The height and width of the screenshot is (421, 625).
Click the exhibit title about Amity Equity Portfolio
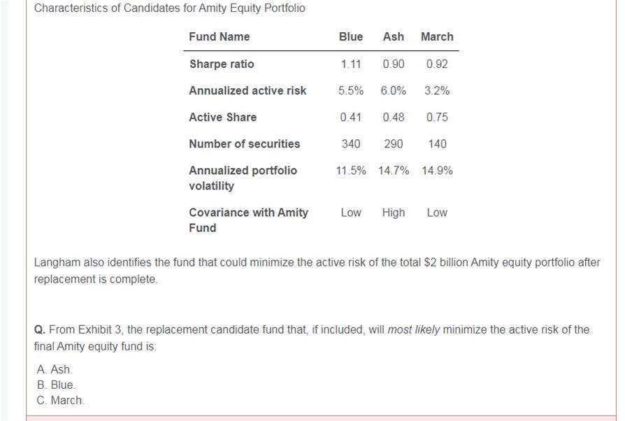click(x=170, y=8)
